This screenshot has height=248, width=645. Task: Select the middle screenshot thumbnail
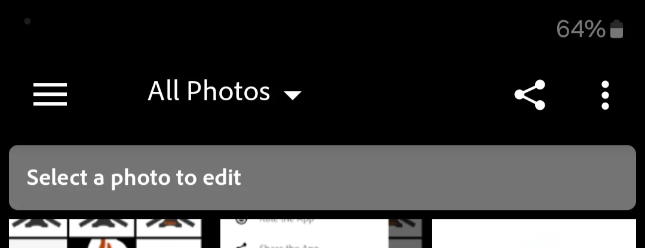pyautogui.click(x=321, y=233)
